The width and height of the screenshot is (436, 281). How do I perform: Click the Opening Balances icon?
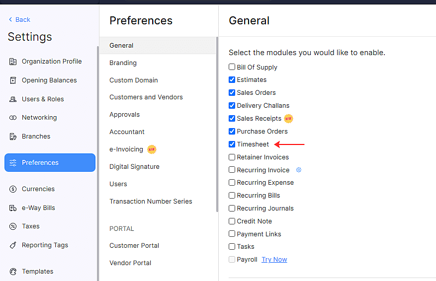pyautogui.click(x=13, y=80)
